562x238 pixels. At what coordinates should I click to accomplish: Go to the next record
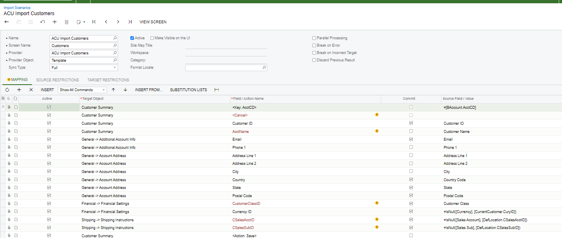pyautogui.click(x=118, y=22)
